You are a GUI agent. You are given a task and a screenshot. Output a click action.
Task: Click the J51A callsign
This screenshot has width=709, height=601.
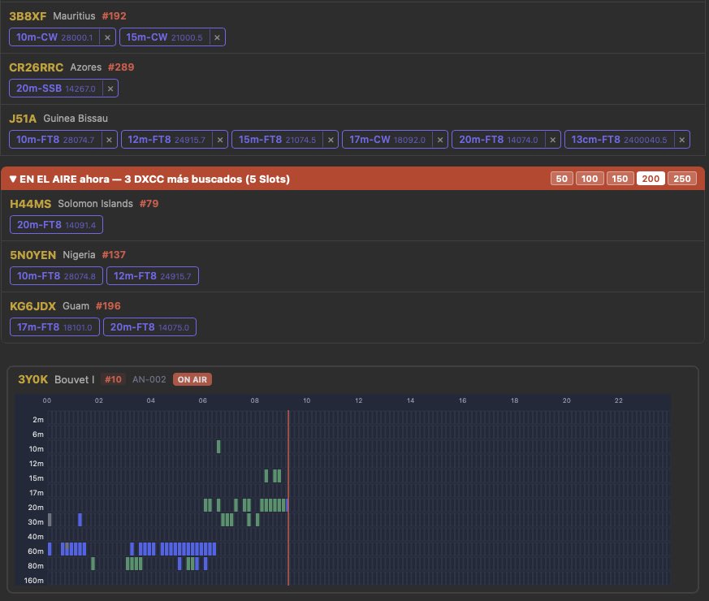[23, 119]
